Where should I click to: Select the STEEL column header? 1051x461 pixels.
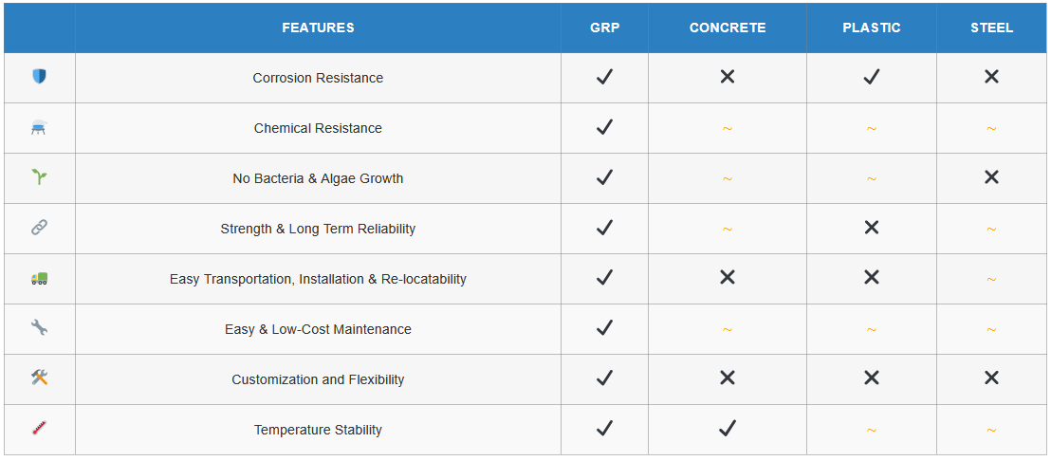tap(991, 28)
